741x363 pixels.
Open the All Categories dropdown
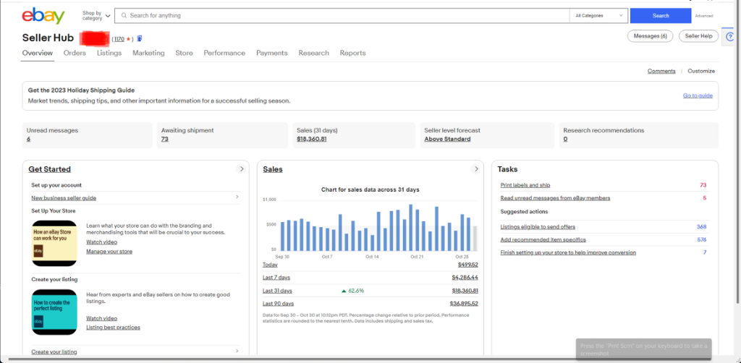pyautogui.click(x=598, y=16)
